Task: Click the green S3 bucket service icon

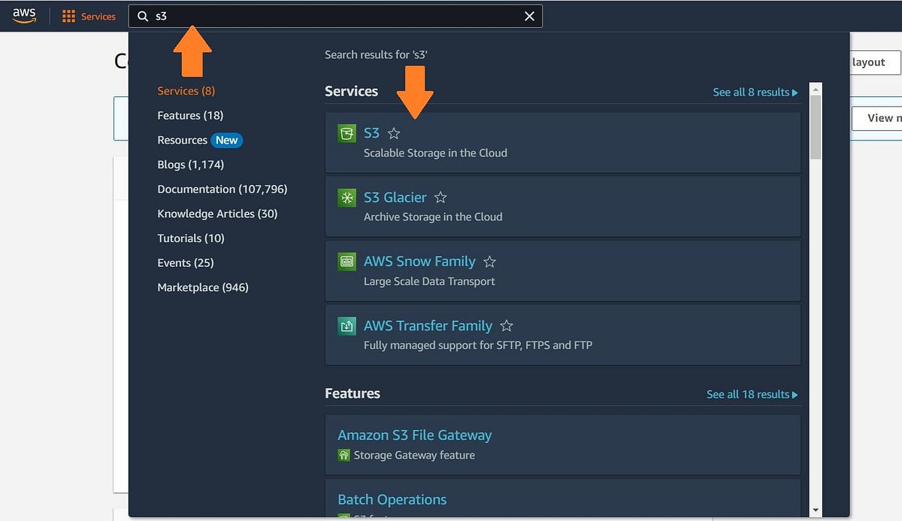Action: 347,132
